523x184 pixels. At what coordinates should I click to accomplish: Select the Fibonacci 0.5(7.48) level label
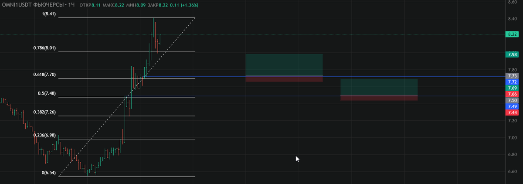tap(47, 93)
